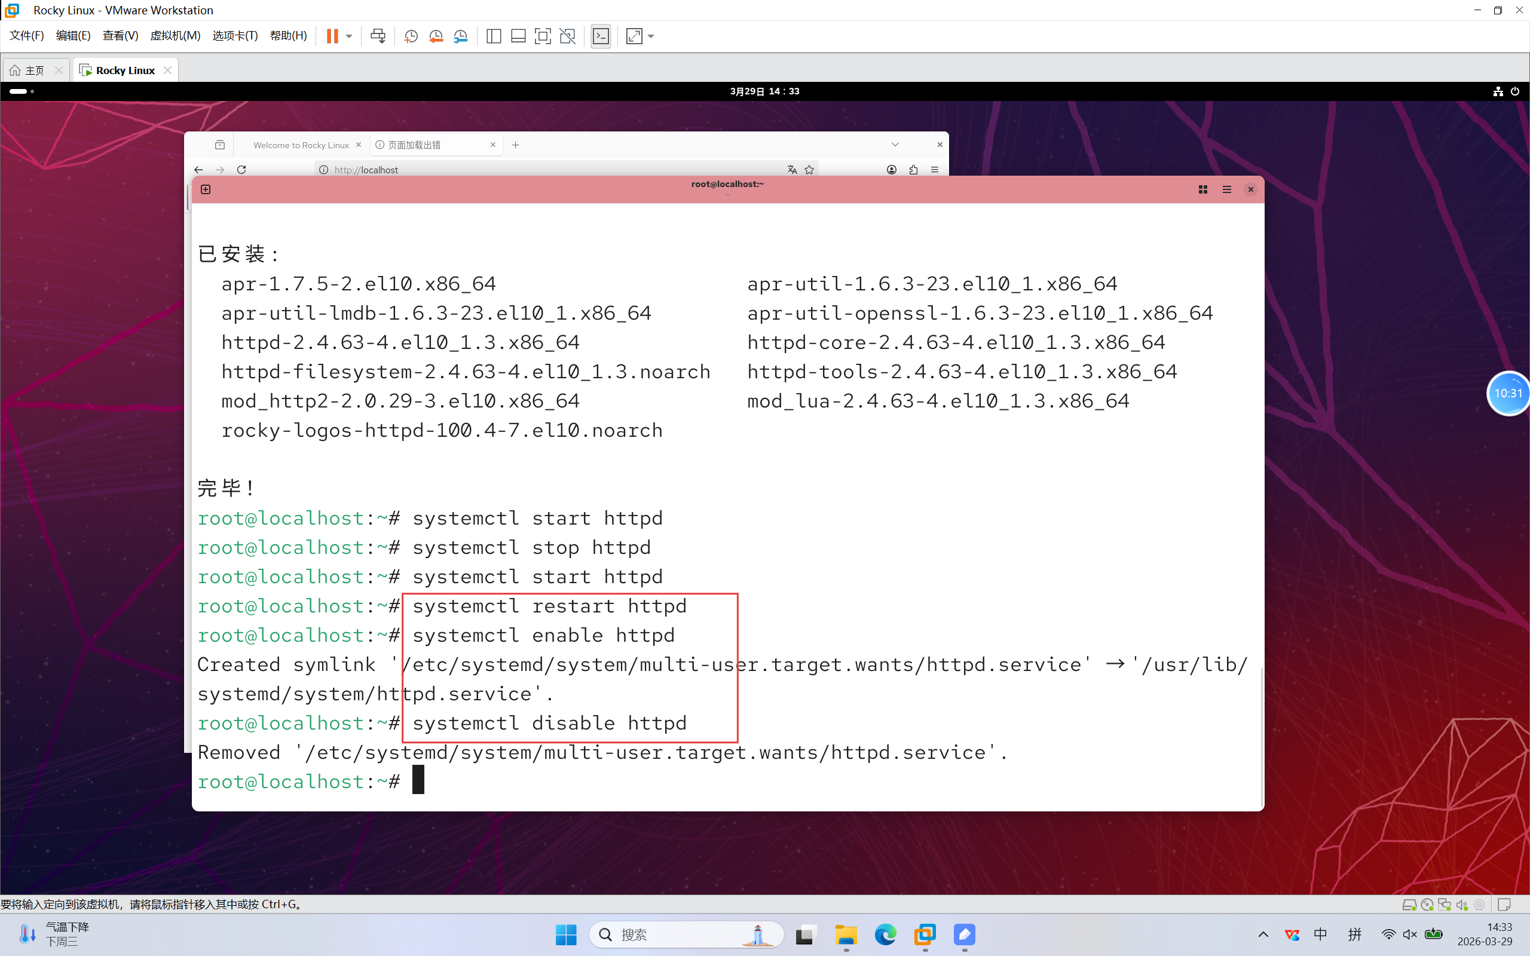Switch to the 主页 tab
The width and height of the screenshot is (1530, 956).
(29, 70)
